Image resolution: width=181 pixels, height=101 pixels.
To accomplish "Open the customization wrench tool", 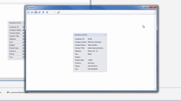I will pos(59,12).
